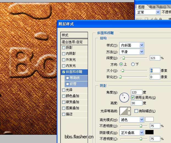
Task: Switch to the 通道 channels tab
Action: pos(152,7)
